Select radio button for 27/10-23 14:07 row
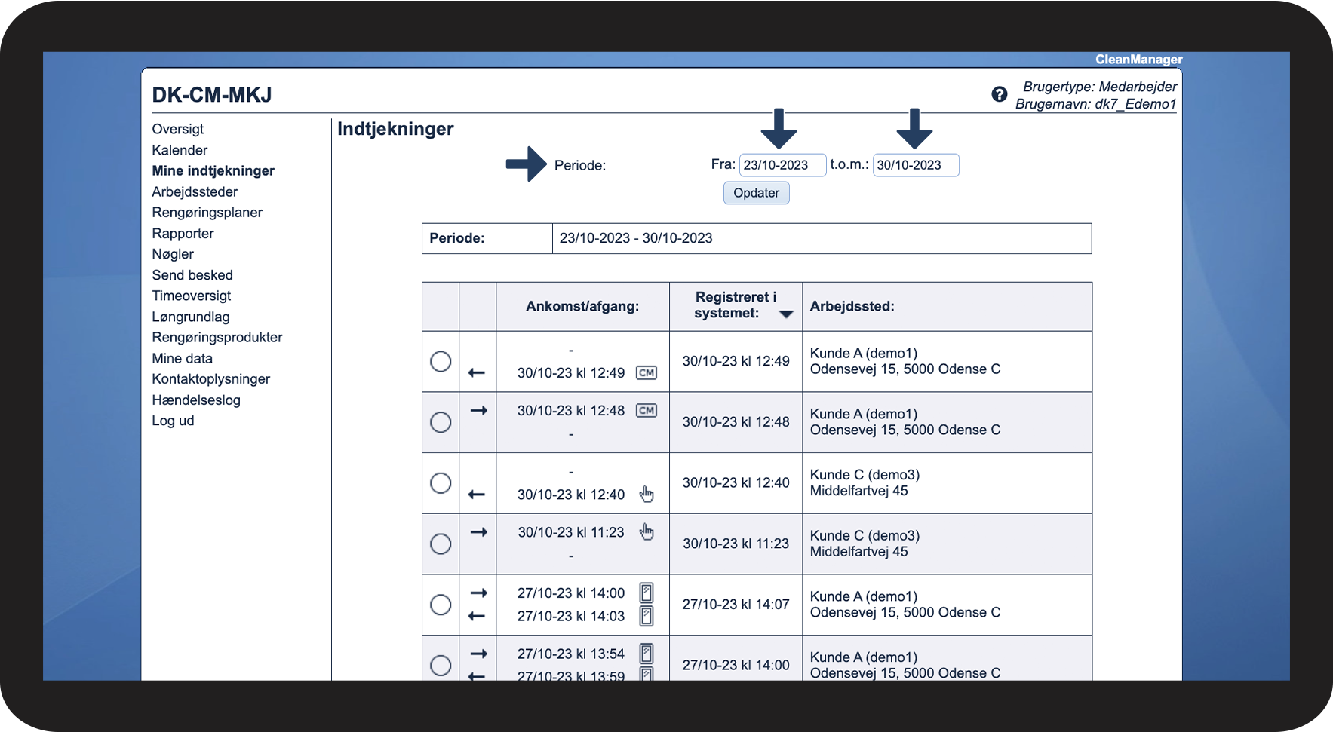The image size is (1333, 732). 441,605
